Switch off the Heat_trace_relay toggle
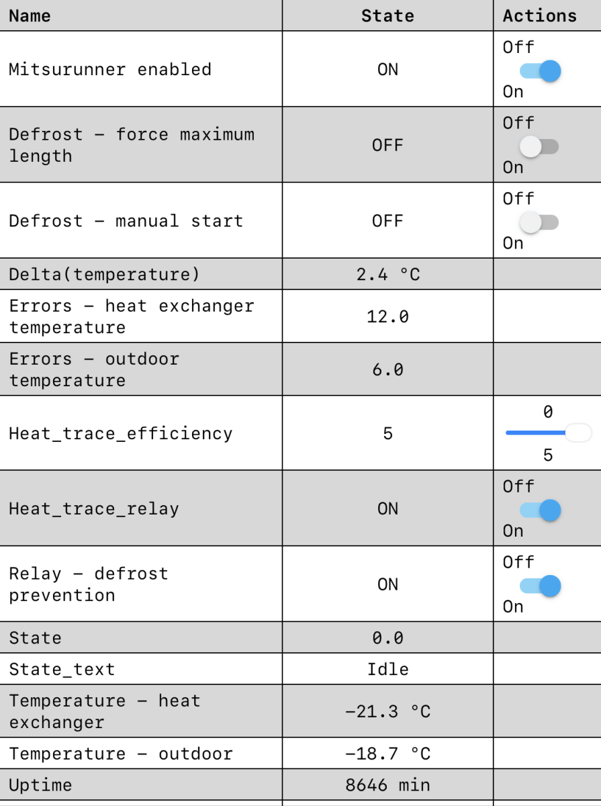This screenshot has width=601, height=806. pos(541,510)
